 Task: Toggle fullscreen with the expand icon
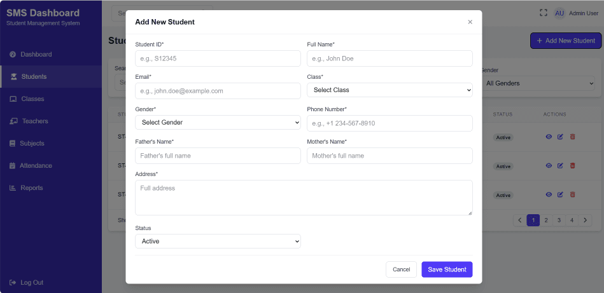(543, 13)
